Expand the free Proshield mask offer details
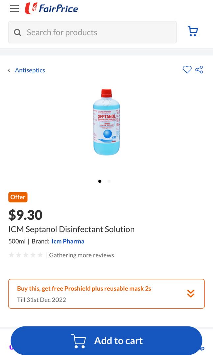This screenshot has height=355, width=213. point(191,294)
